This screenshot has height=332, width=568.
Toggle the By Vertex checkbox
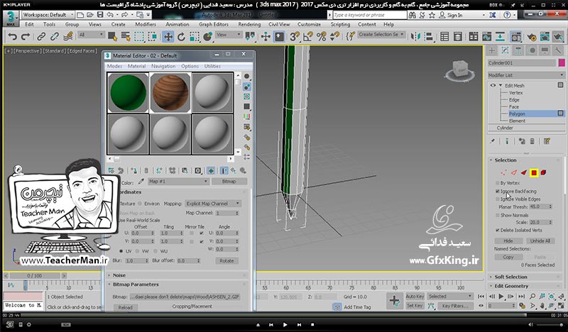pyautogui.click(x=498, y=183)
